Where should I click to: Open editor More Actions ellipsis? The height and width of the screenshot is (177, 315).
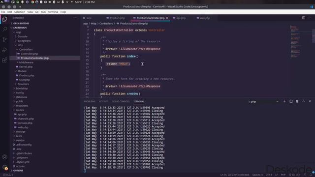click(x=310, y=18)
